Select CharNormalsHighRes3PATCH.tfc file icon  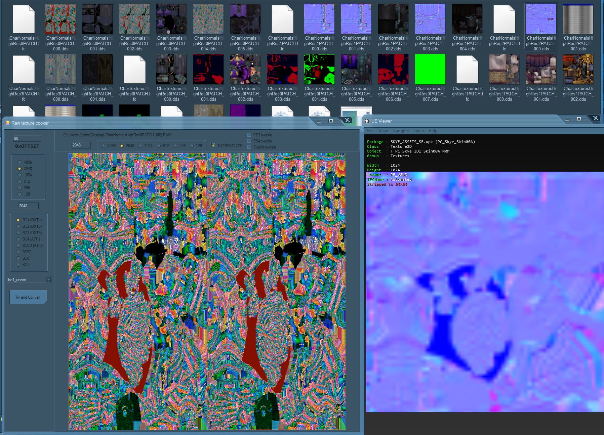pos(24,70)
